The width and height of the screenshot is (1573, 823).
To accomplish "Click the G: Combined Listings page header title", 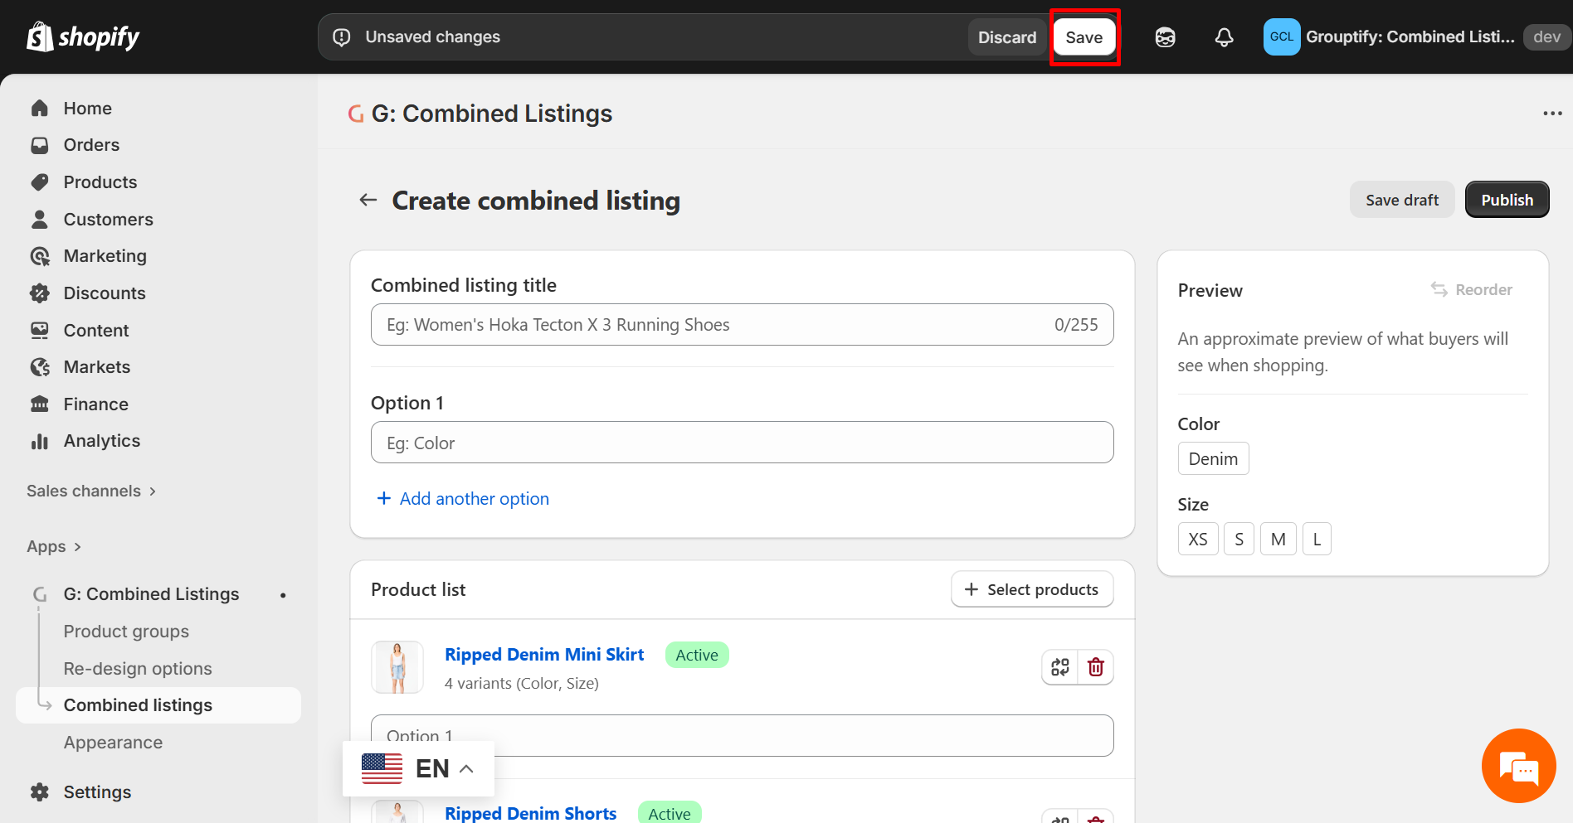I will click(x=492, y=114).
